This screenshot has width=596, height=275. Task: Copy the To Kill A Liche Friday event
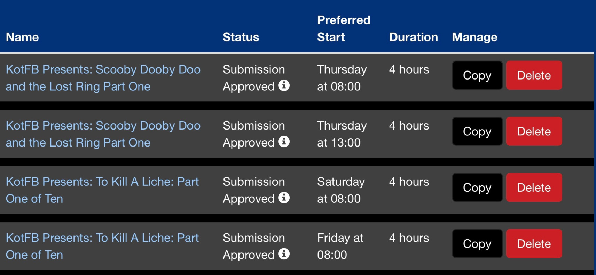(x=477, y=244)
